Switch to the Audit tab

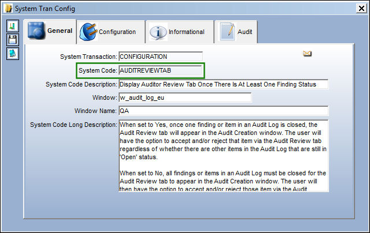[236, 32]
